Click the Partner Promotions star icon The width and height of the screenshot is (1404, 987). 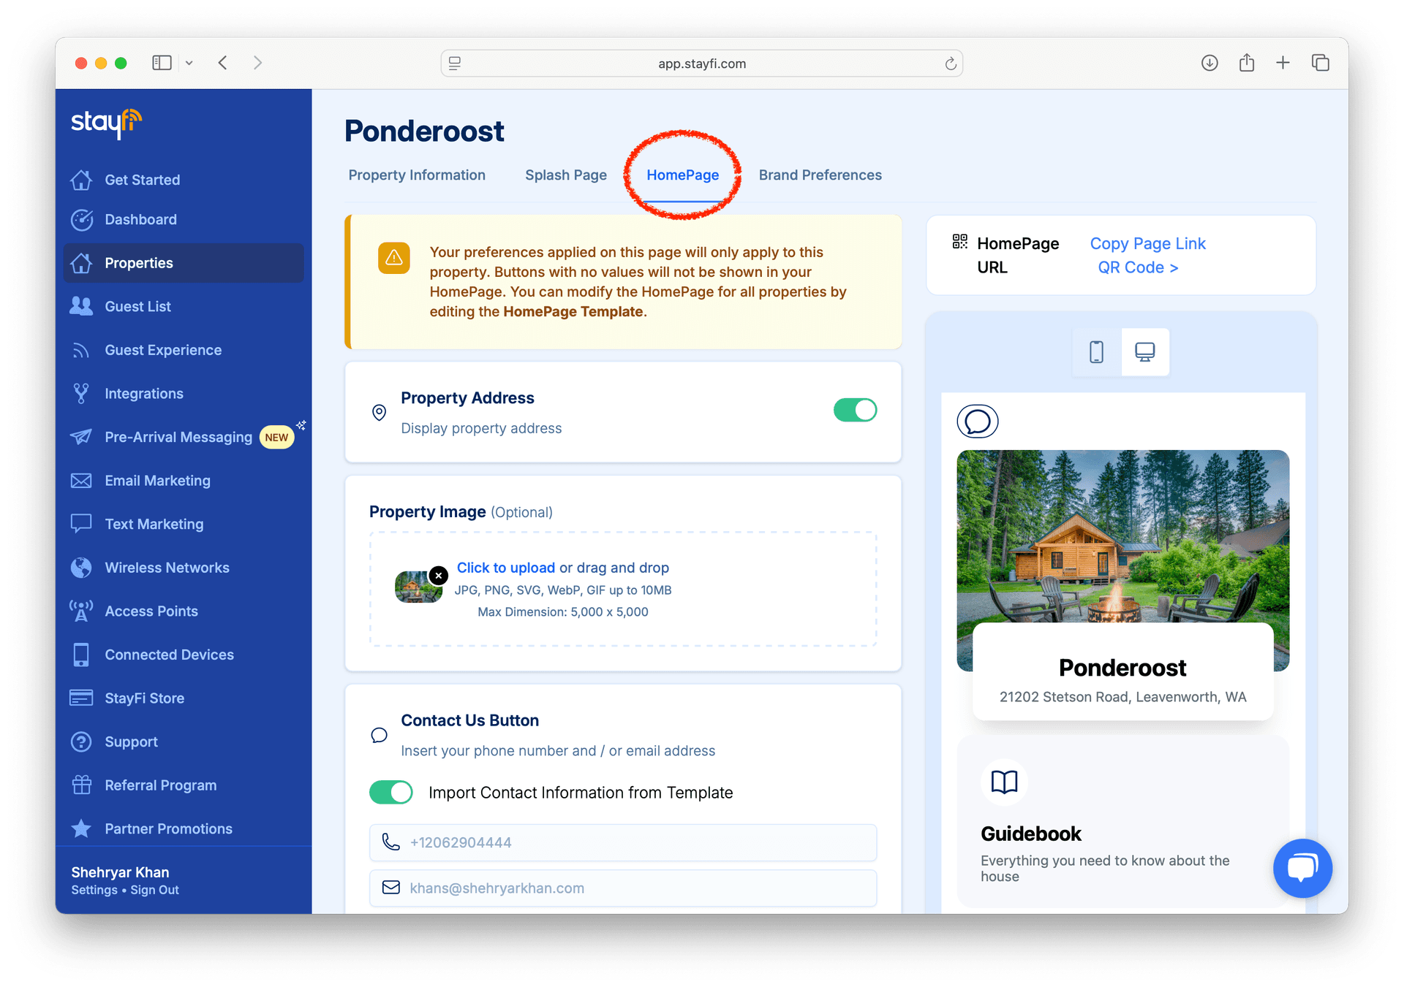(81, 828)
